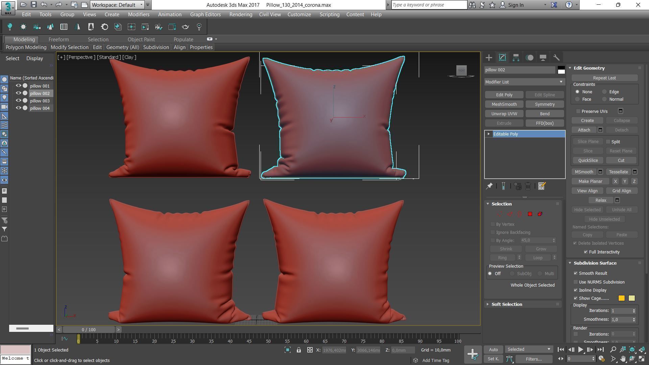
Task: Click the sun daylight icon in toolbar
Action: pyautogui.click(x=23, y=27)
